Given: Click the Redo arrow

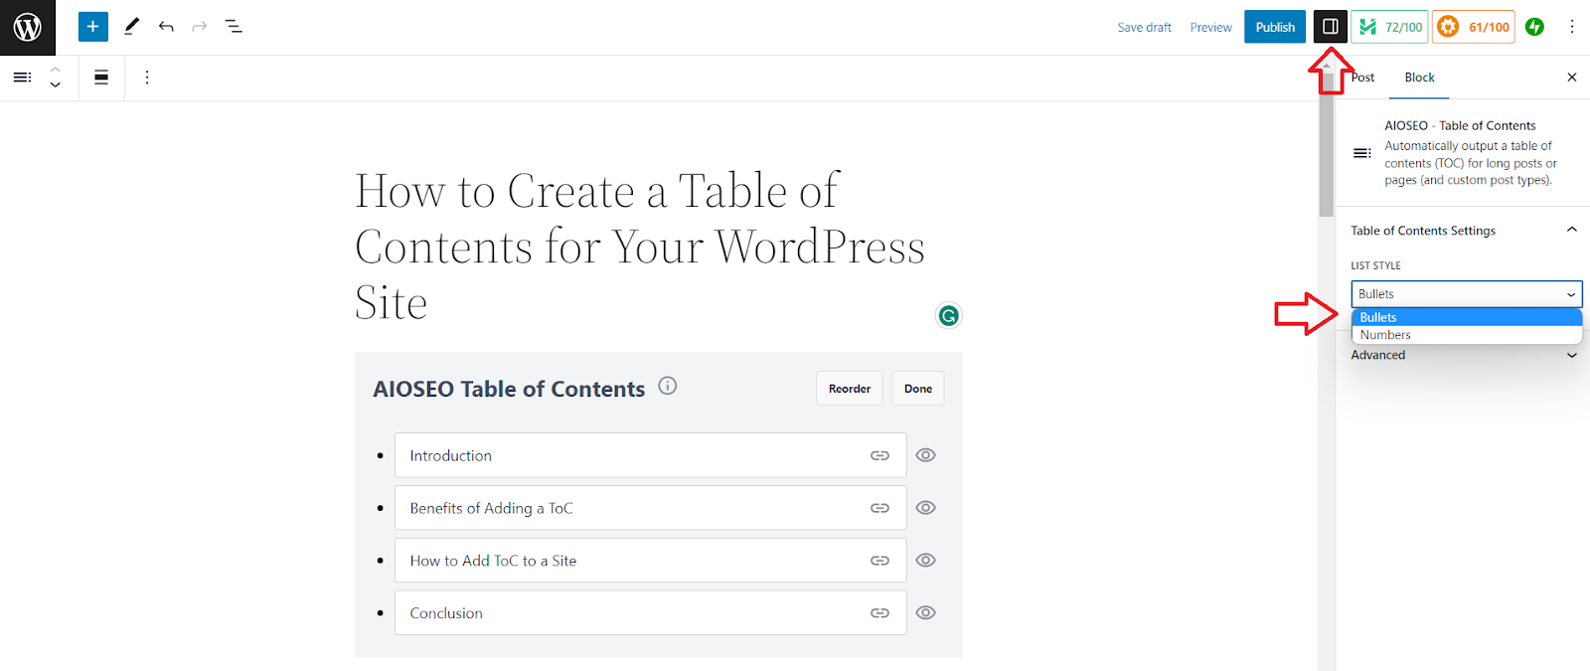Looking at the screenshot, I should pyautogui.click(x=200, y=27).
